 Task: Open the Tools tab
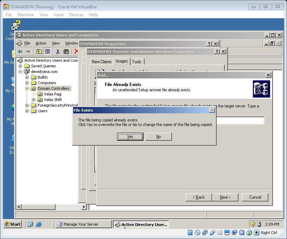[137, 62]
